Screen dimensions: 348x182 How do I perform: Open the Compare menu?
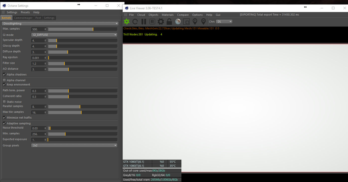pyautogui.click(x=183, y=15)
